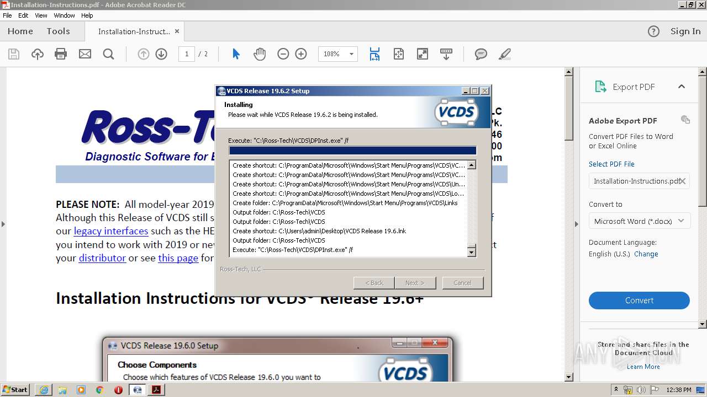Image resolution: width=707 pixels, height=397 pixels.
Task: Open the Edit menu
Action: coord(23,15)
